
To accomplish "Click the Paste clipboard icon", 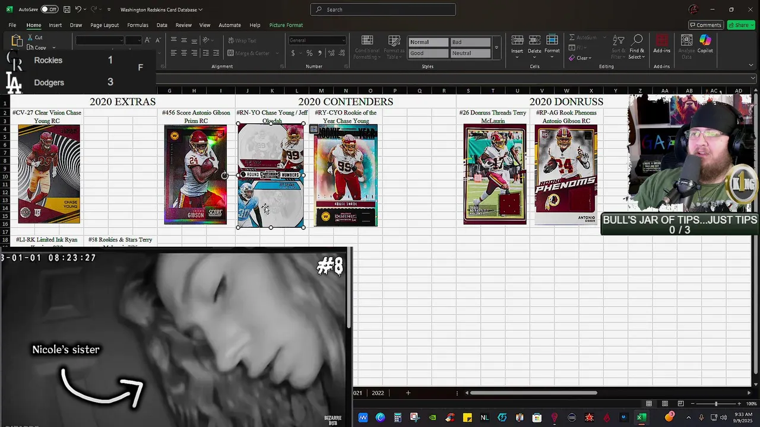I will point(17,41).
